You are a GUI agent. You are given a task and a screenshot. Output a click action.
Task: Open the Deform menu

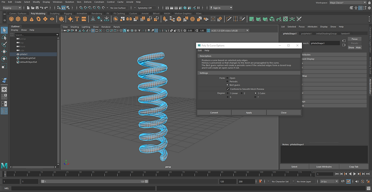[x=88, y=2]
